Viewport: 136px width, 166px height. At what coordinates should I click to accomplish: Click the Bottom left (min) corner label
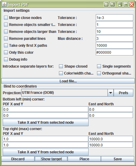[24, 99]
